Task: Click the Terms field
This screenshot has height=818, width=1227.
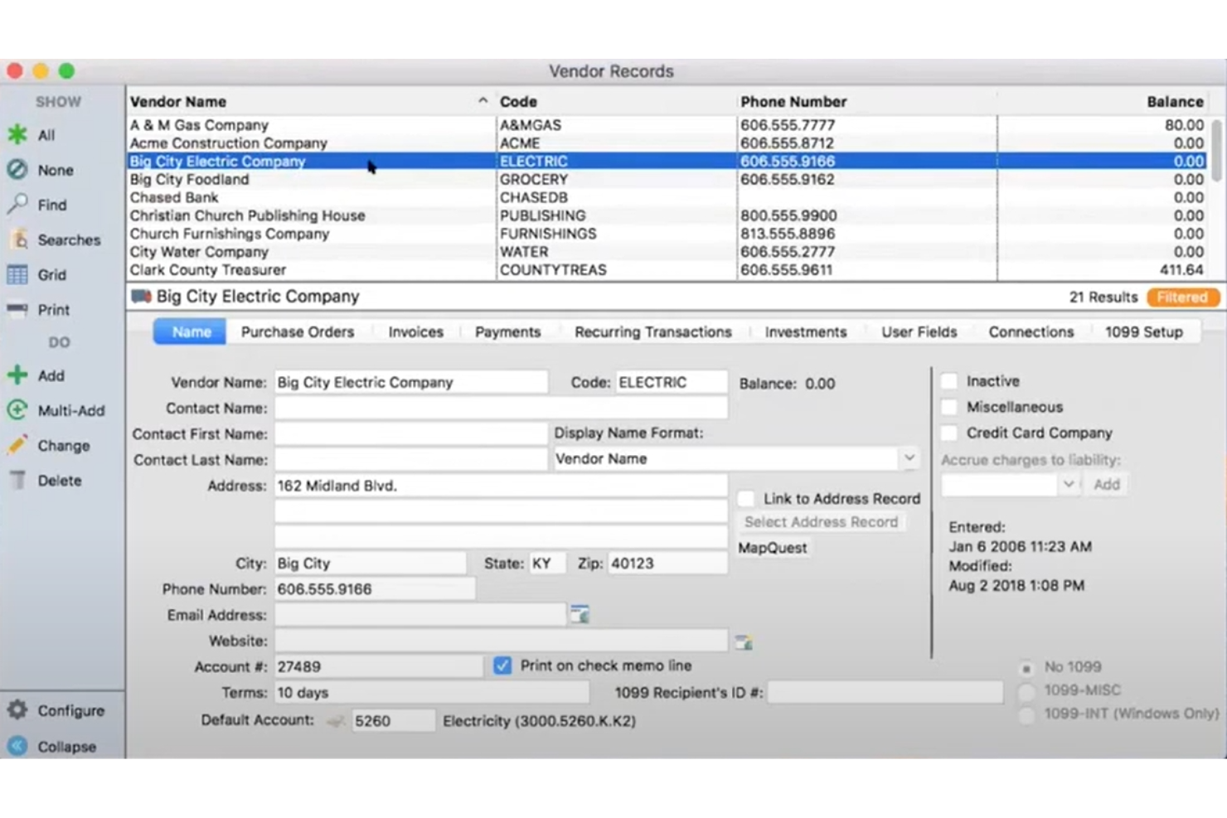Action: (x=432, y=692)
